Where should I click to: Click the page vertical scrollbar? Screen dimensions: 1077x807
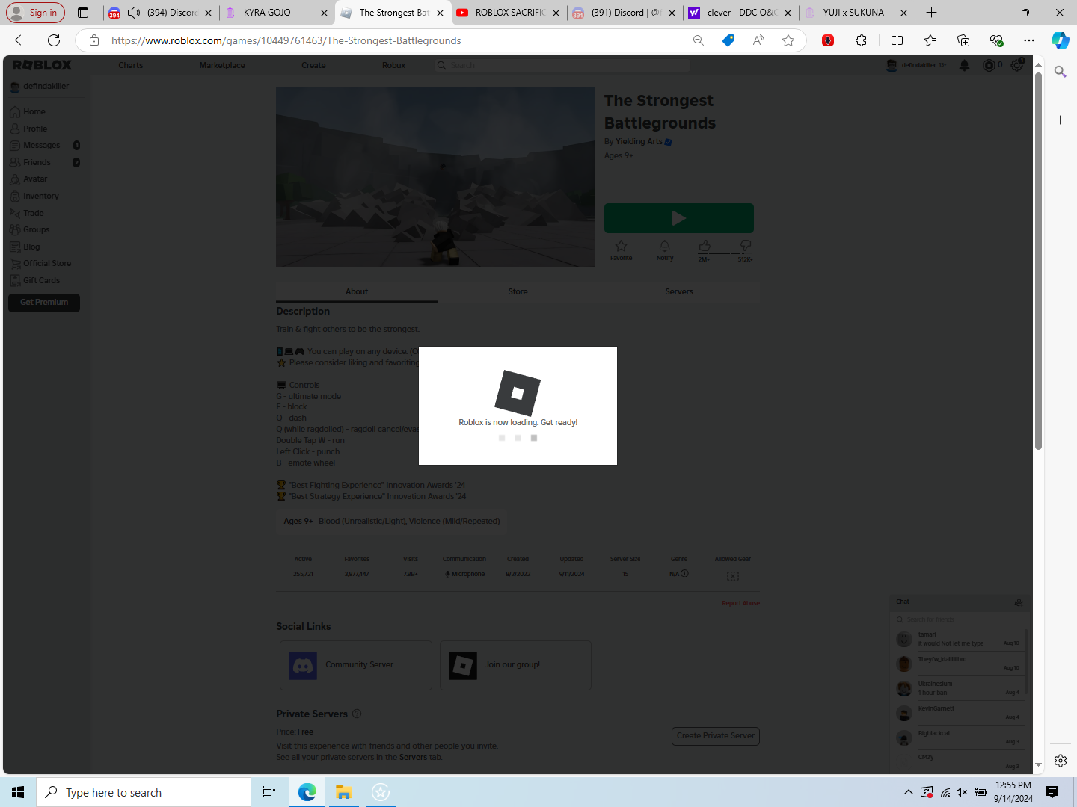(x=1038, y=261)
